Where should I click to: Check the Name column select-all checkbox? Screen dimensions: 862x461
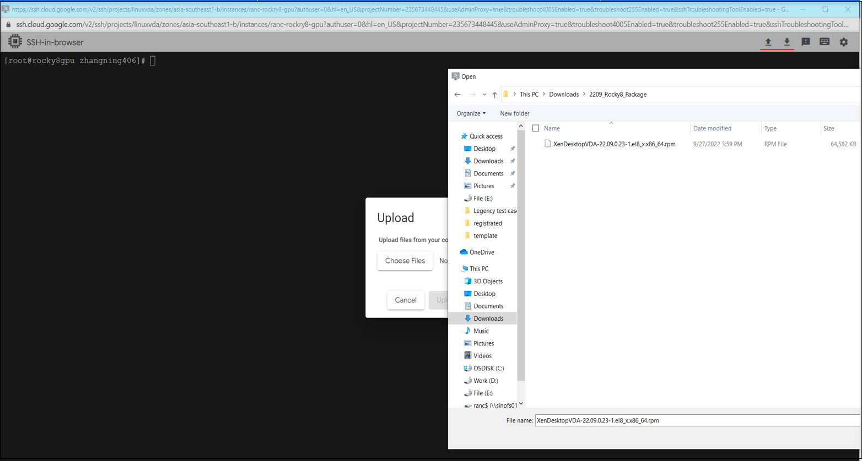pos(535,128)
